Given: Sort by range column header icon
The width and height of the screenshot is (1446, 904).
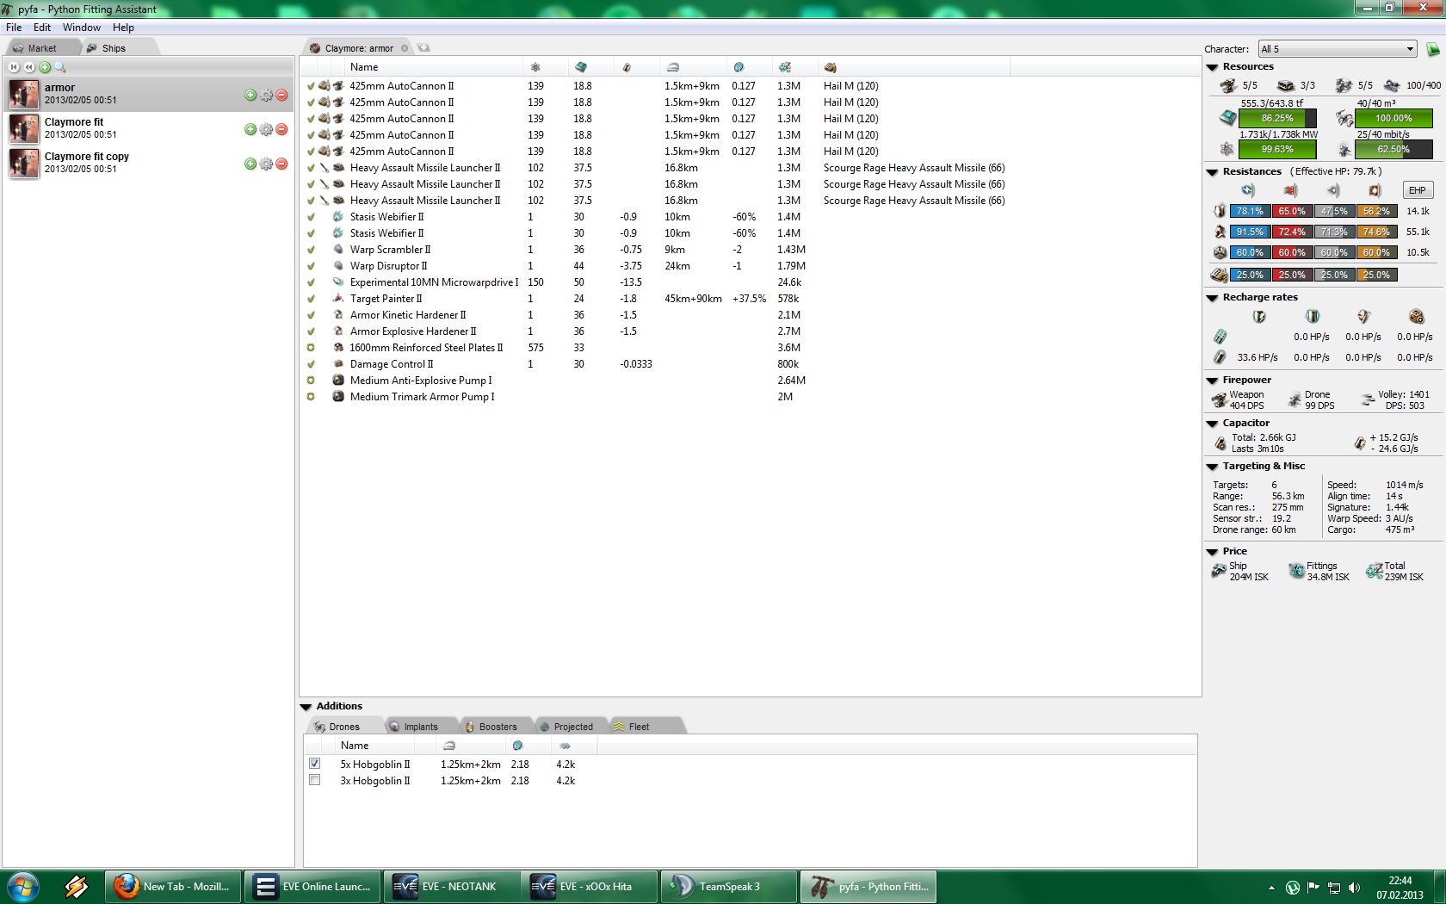Looking at the screenshot, I should [673, 67].
